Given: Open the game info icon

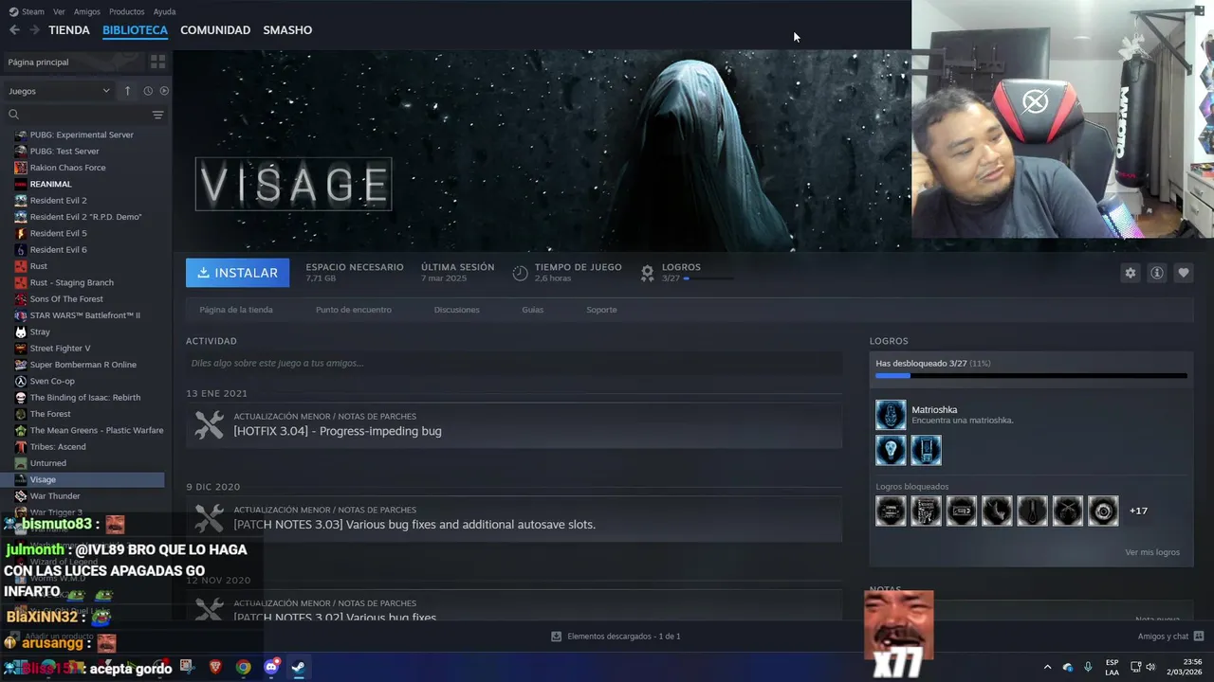Looking at the screenshot, I should pos(1156,273).
